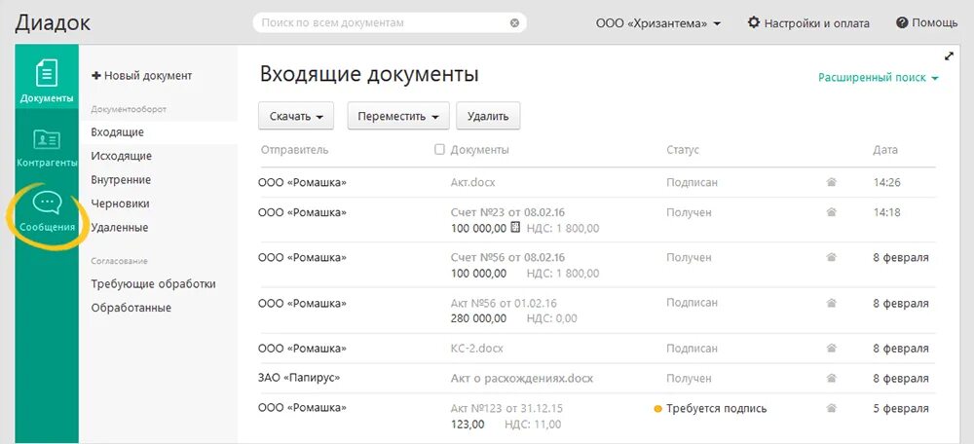
Task: Open Настройки и оплата gear icon
Action: point(754,23)
